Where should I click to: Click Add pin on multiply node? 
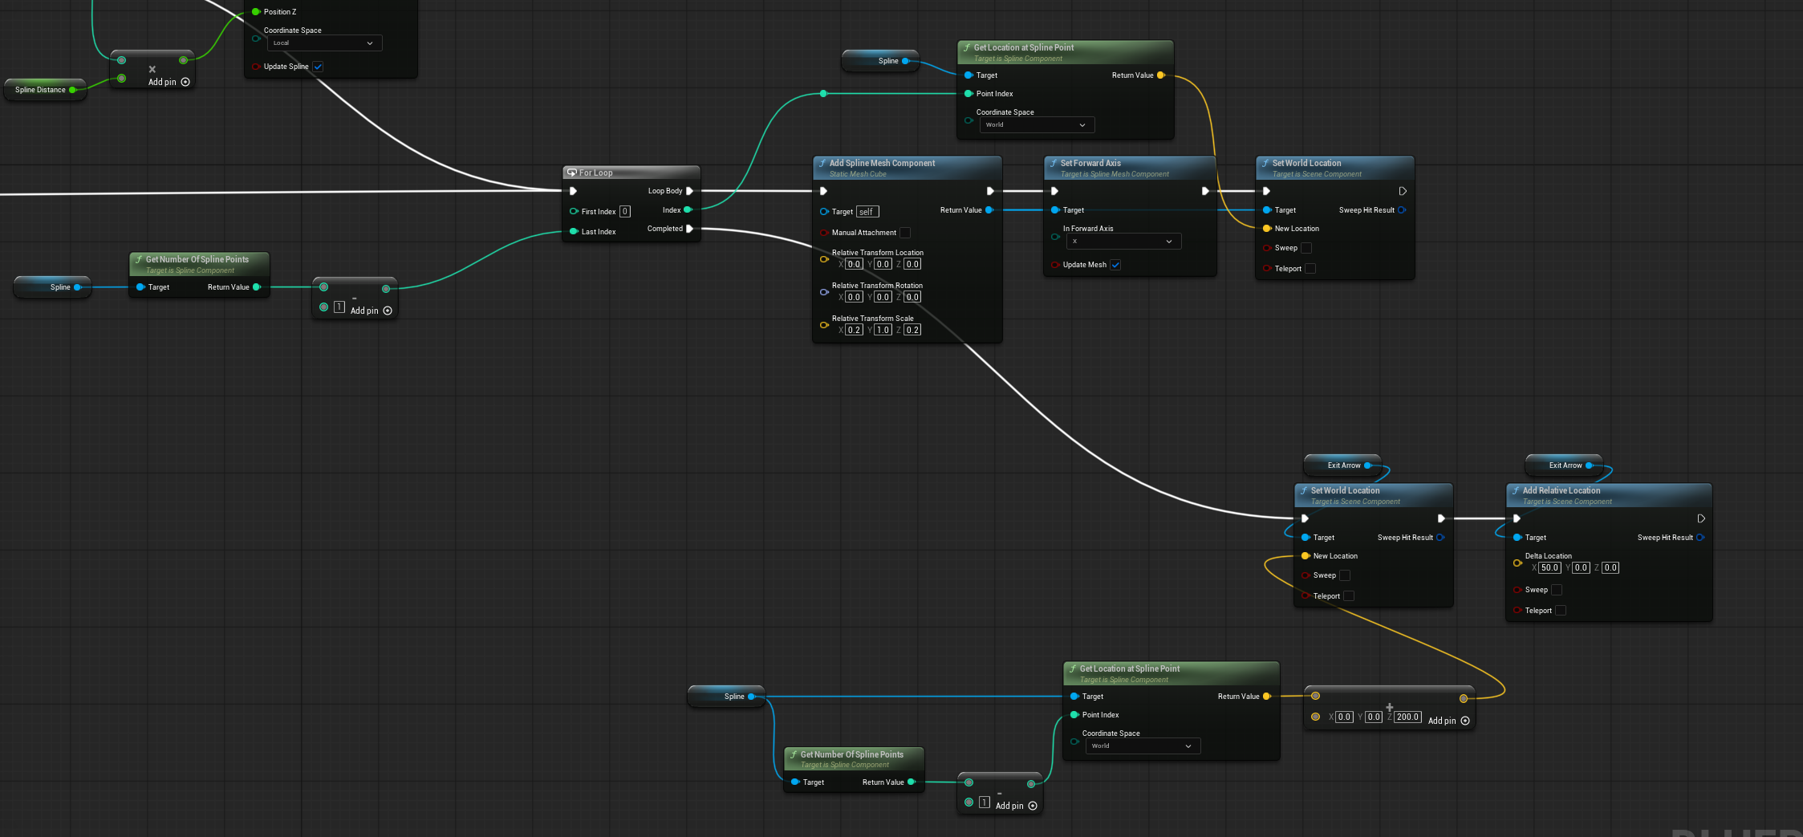(169, 82)
